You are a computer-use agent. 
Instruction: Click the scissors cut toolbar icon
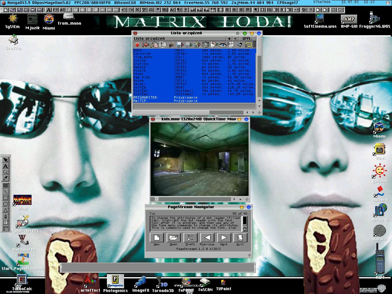pos(138,10)
